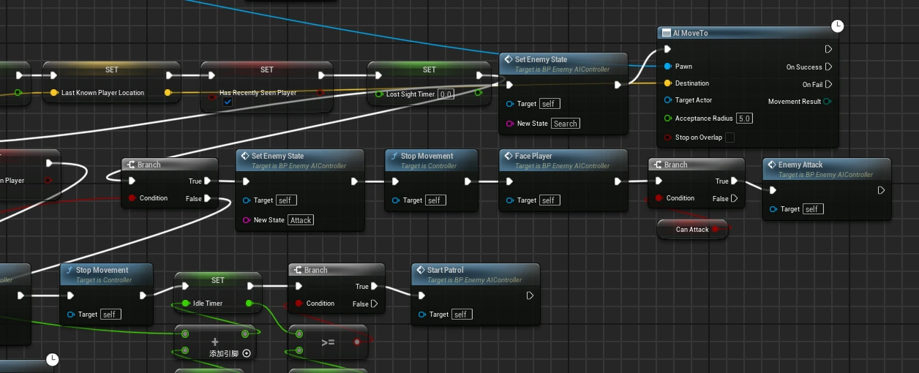Click the Pawn object pin on AI MoveTo
The width and height of the screenshot is (919, 373).
(x=667, y=67)
